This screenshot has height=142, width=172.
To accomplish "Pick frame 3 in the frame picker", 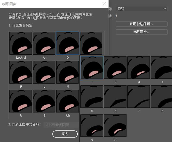I will point(139,68).
